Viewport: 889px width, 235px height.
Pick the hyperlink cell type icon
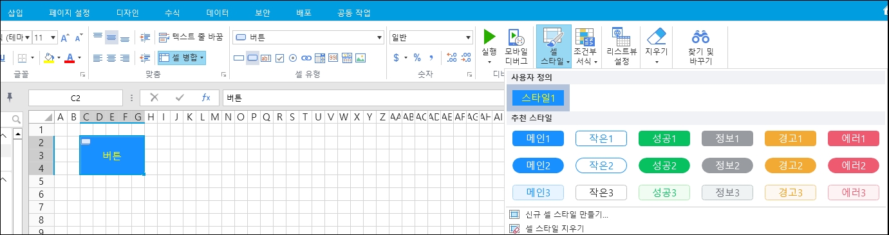point(306,58)
